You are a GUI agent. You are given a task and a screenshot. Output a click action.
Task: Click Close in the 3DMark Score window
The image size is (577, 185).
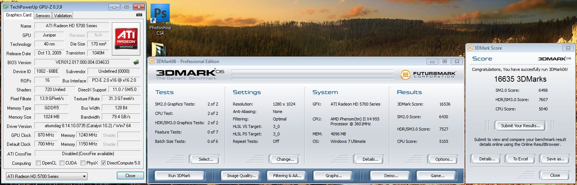(555, 175)
